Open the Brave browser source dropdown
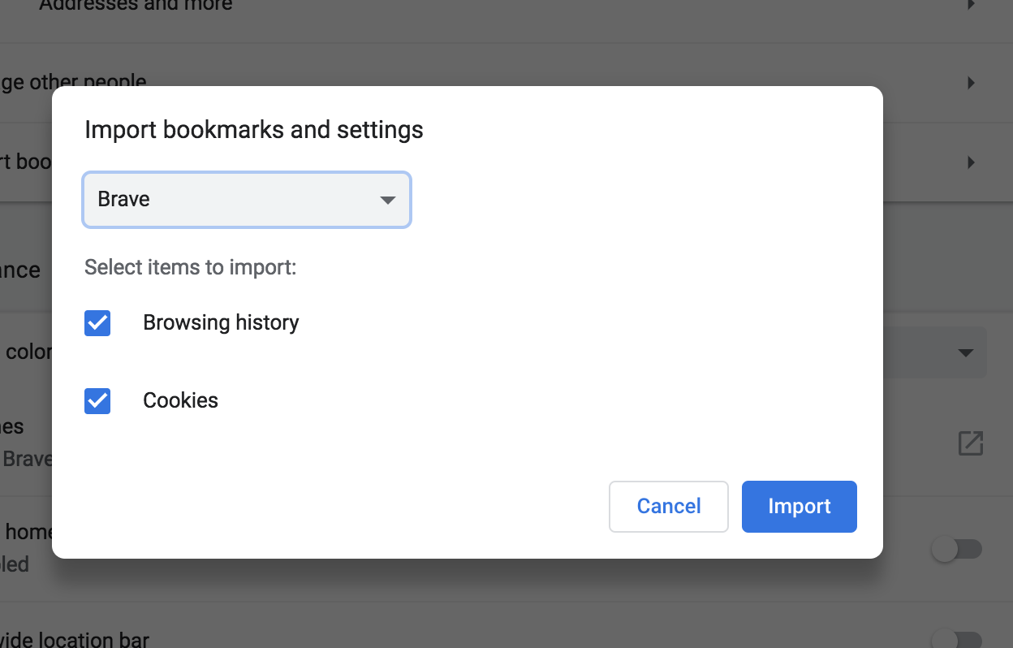1013x648 pixels. pos(246,200)
